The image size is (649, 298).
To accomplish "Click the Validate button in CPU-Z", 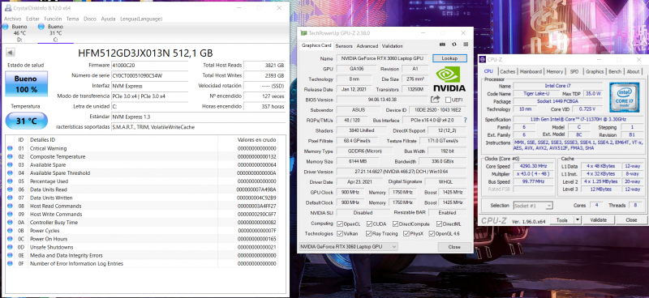I will (598, 220).
